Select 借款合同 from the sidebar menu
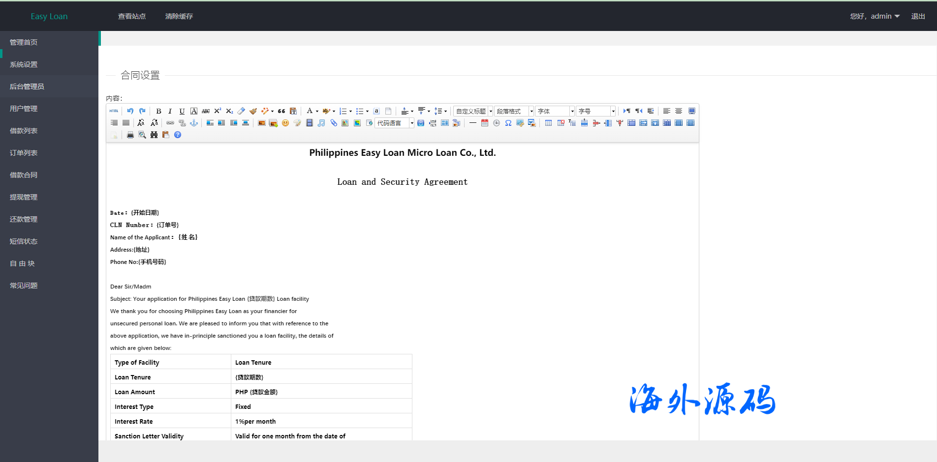Screen dimensions: 937x462 (x=24, y=175)
